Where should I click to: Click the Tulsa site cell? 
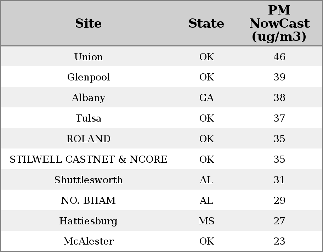point(89,118)
